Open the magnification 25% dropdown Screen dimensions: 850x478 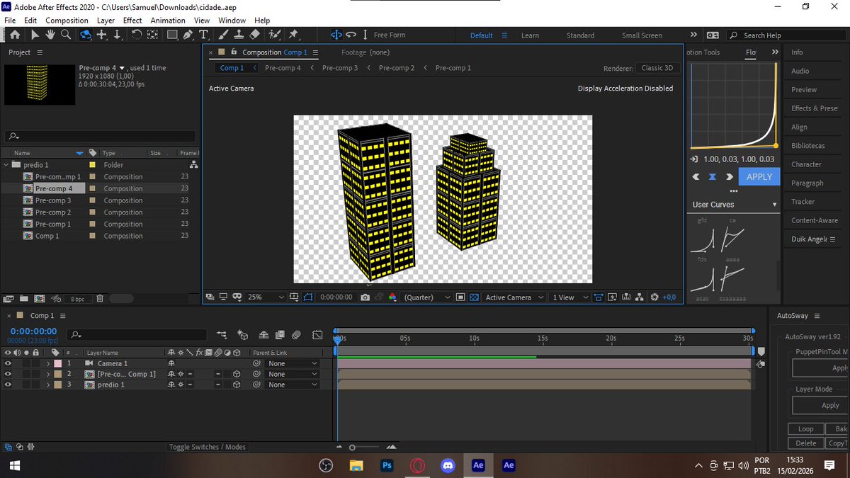pyautogui.click(x=266, y=297)
